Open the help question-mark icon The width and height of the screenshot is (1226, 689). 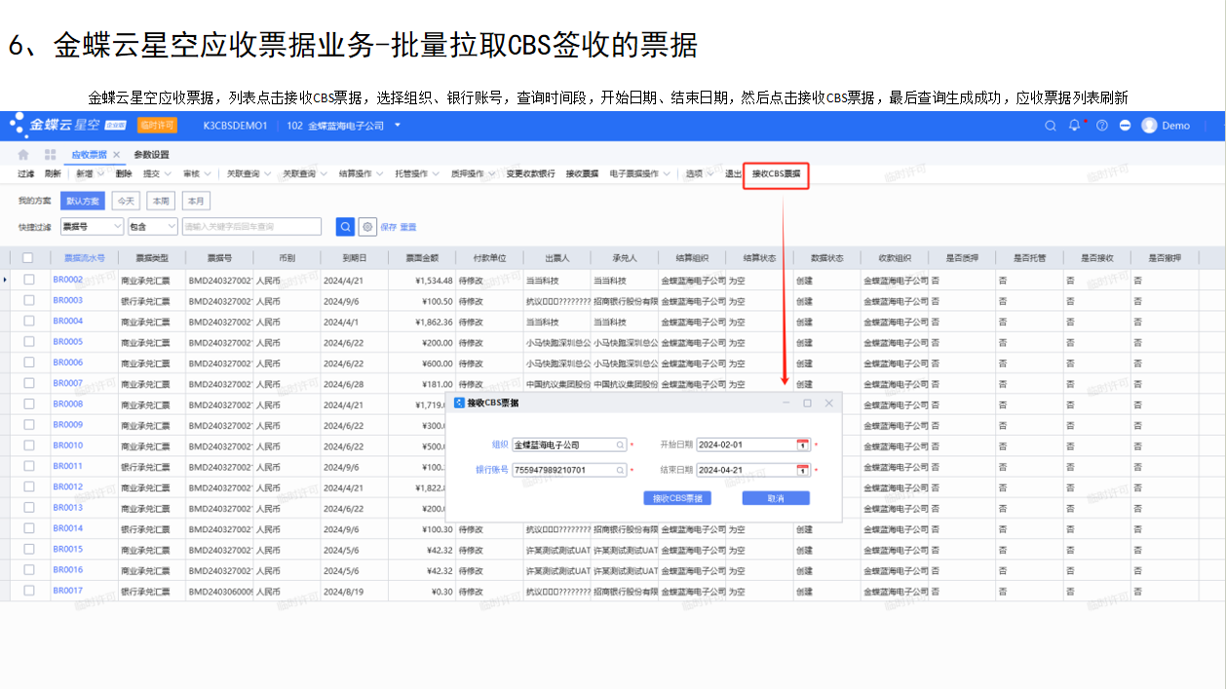point(1101,126)
